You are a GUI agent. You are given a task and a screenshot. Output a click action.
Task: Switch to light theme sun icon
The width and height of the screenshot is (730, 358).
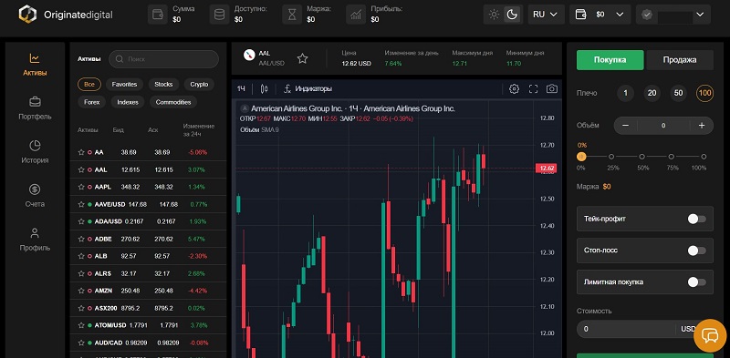tap(494, 15)
